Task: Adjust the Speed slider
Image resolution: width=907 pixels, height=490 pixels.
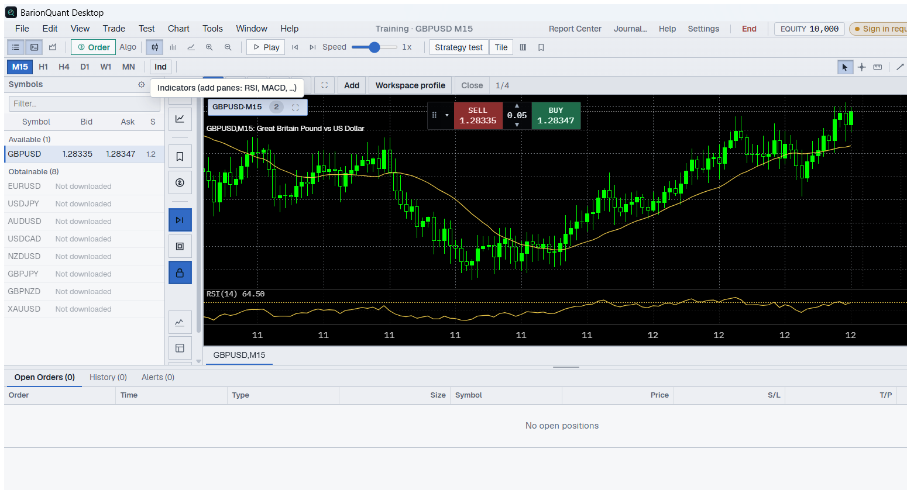Action: tap(375, 47)
